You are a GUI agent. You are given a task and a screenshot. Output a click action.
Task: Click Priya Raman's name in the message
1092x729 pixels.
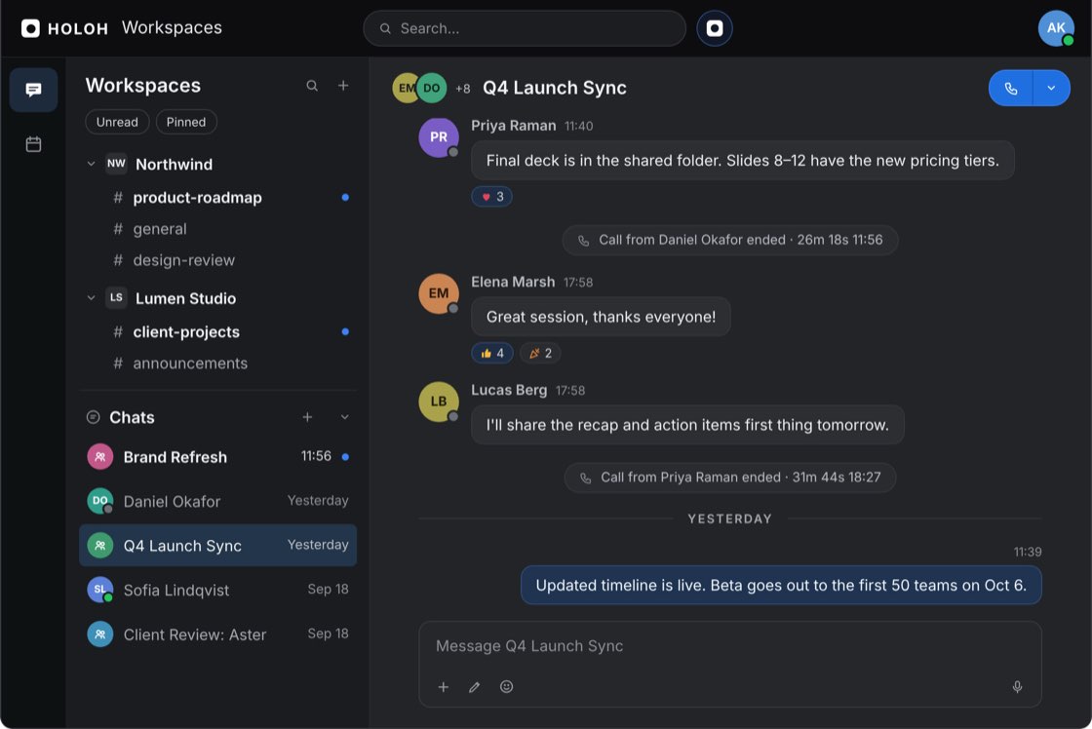coord(513,126)
